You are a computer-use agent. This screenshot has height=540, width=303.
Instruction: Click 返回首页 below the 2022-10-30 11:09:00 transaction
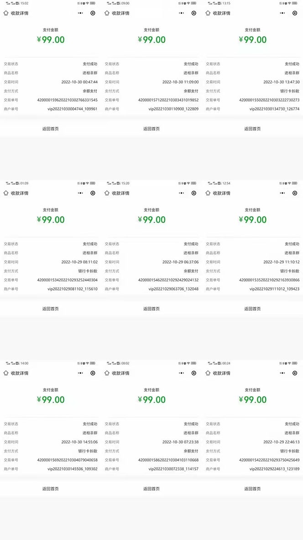coord(151,129)
